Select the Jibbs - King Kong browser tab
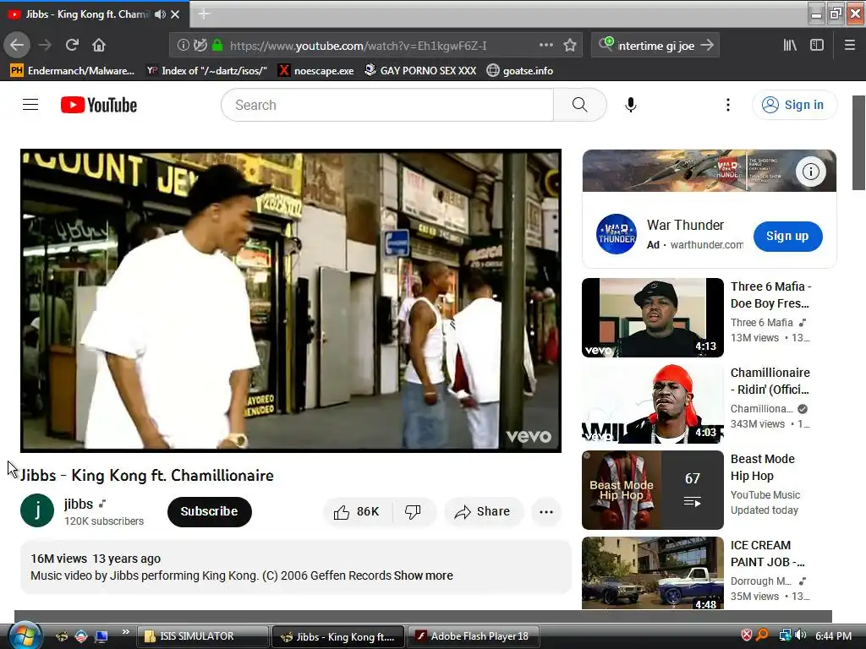This screenshot has width=866, height=649. [x=94, y=14]
